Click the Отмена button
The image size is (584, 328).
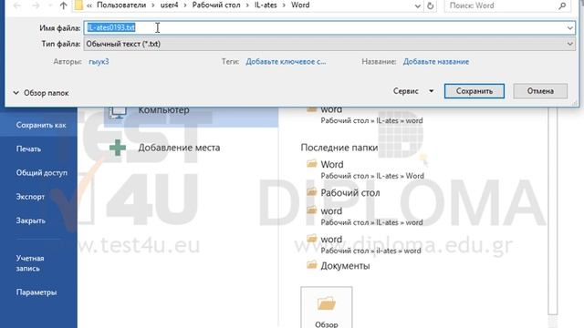[540, 91]
